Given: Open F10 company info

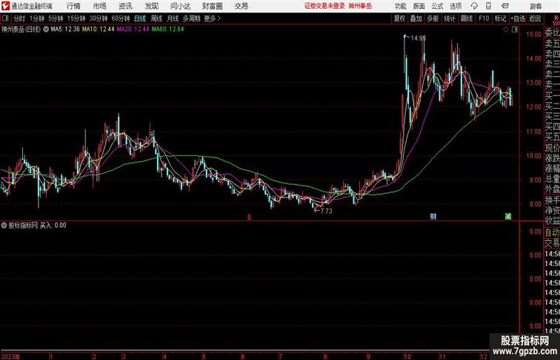Looking at the screenshot, I should click(484, 18).
